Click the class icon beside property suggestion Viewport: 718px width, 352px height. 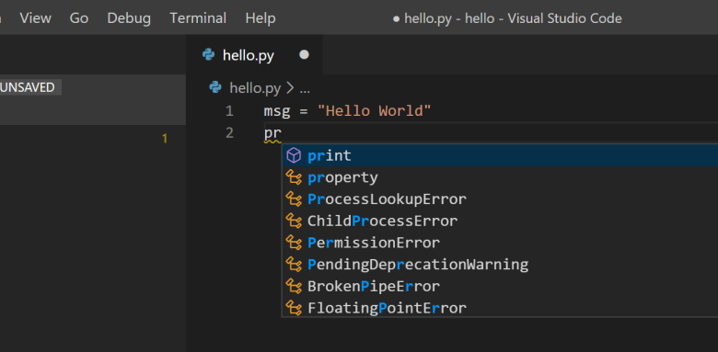(294, 177)
